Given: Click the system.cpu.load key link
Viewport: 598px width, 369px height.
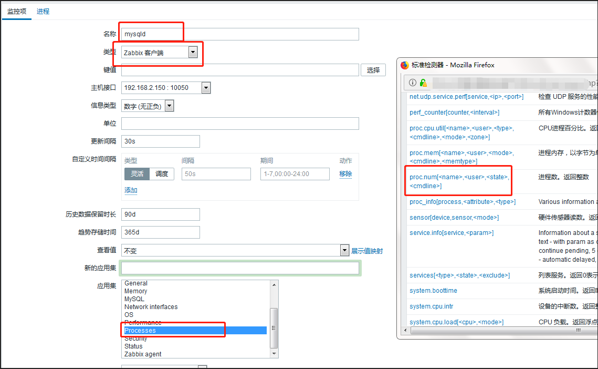Looking at the screenshot, I should (x=457, y=322).
